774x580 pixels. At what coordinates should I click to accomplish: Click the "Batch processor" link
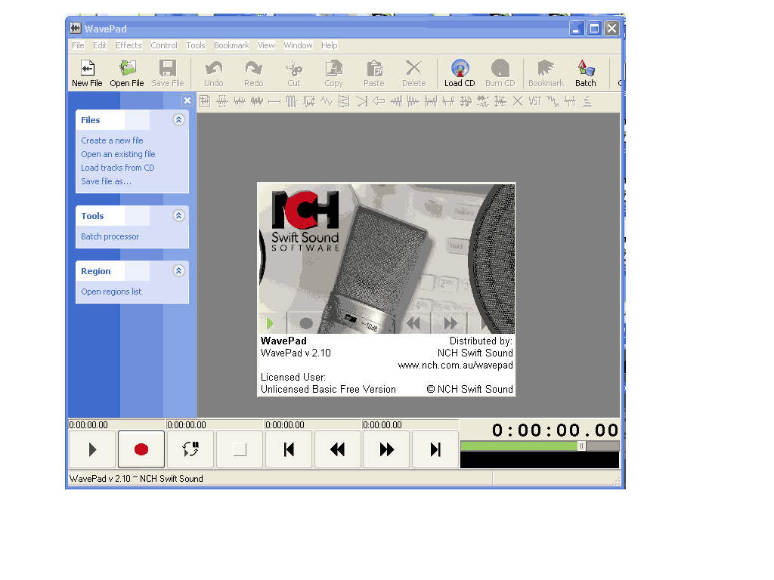pos(110,236)
